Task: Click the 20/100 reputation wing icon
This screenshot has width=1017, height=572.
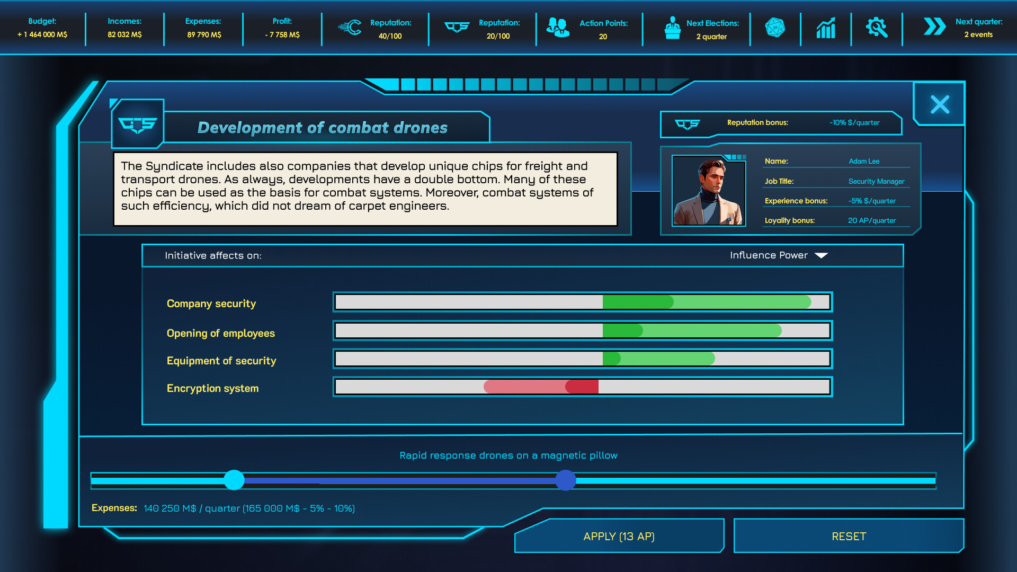Action: pos(457,28)
